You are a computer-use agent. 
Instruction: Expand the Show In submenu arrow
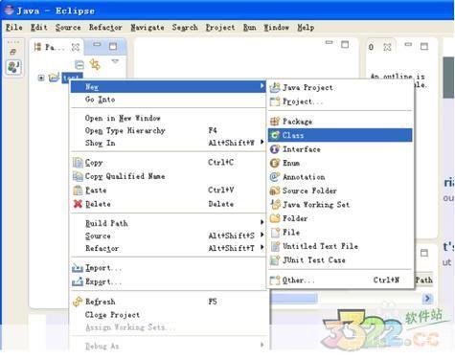[x=262, y=142]
